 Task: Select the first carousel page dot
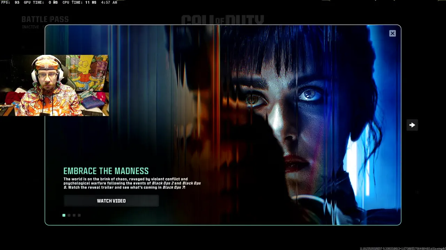coord(64,215)
